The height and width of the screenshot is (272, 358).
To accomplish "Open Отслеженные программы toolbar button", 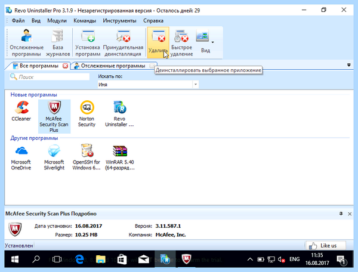I will click(x=26, y=42).
